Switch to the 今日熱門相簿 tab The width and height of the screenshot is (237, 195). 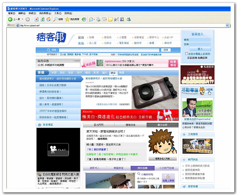[x=166, y=168]
